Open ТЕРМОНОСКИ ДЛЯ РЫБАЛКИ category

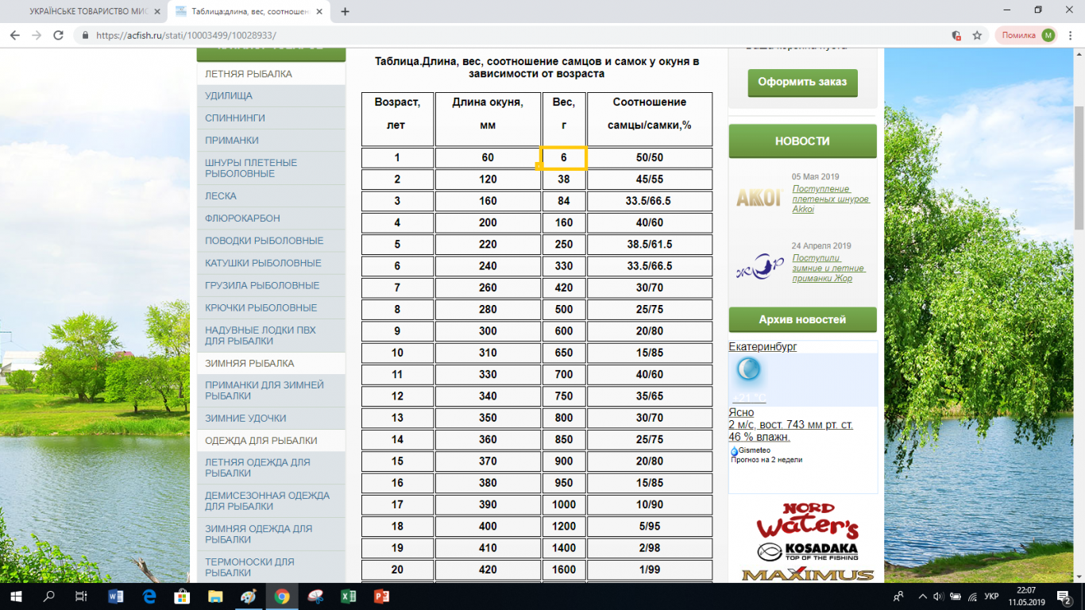(272, 567)
